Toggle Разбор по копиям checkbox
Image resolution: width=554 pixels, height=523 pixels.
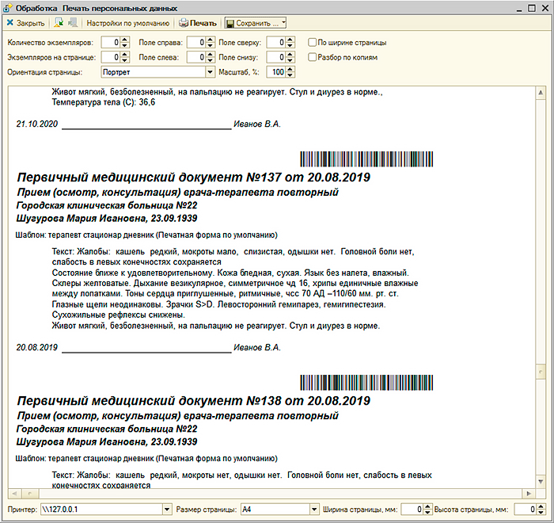tap(313, 57)
